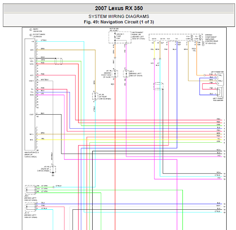Viewport: 236px width, 230px height.
Task: Click the BRN wire label beside SPD
Action: point(43,49)
